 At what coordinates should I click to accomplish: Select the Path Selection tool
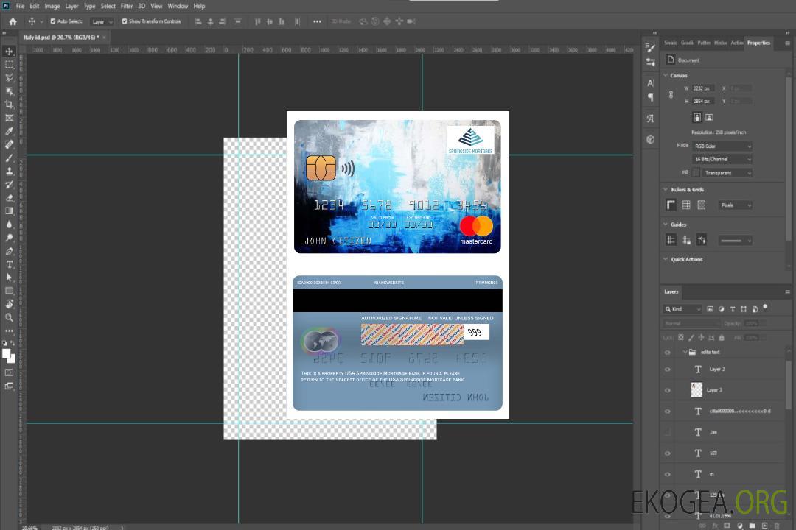tap(9, 278)
